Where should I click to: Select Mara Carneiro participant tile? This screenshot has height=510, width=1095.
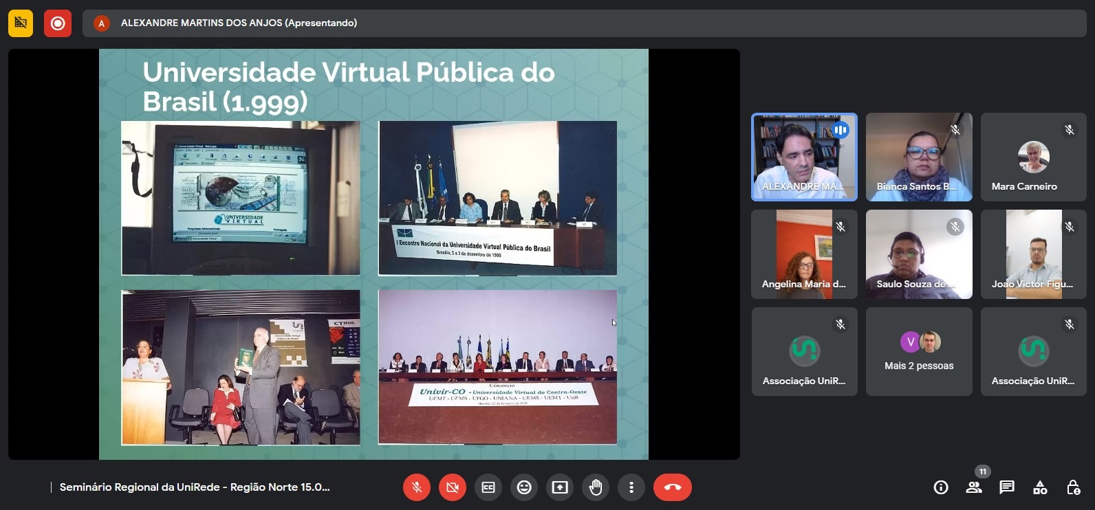(x=1034, y=157)
